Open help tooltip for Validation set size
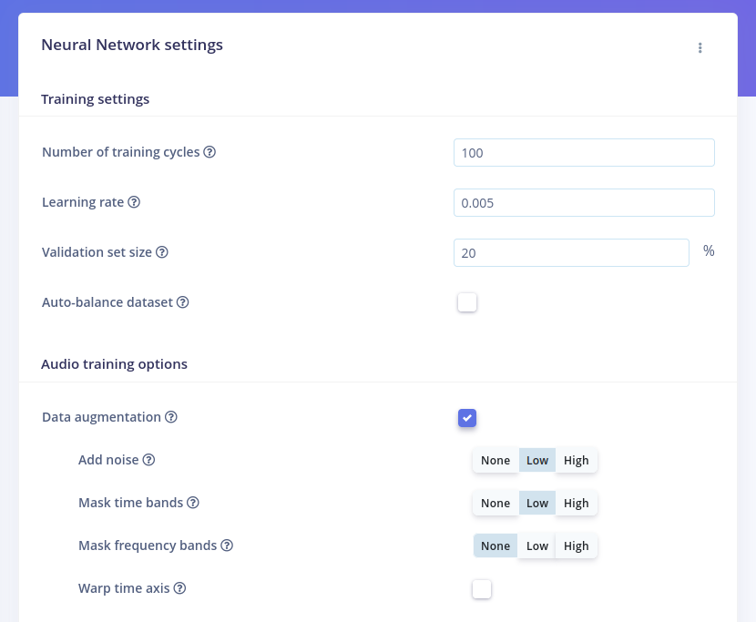 coord(162,252)
